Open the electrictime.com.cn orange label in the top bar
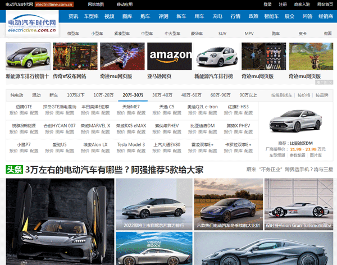Screen dimensions: 337x265 (x=54, y=4)
